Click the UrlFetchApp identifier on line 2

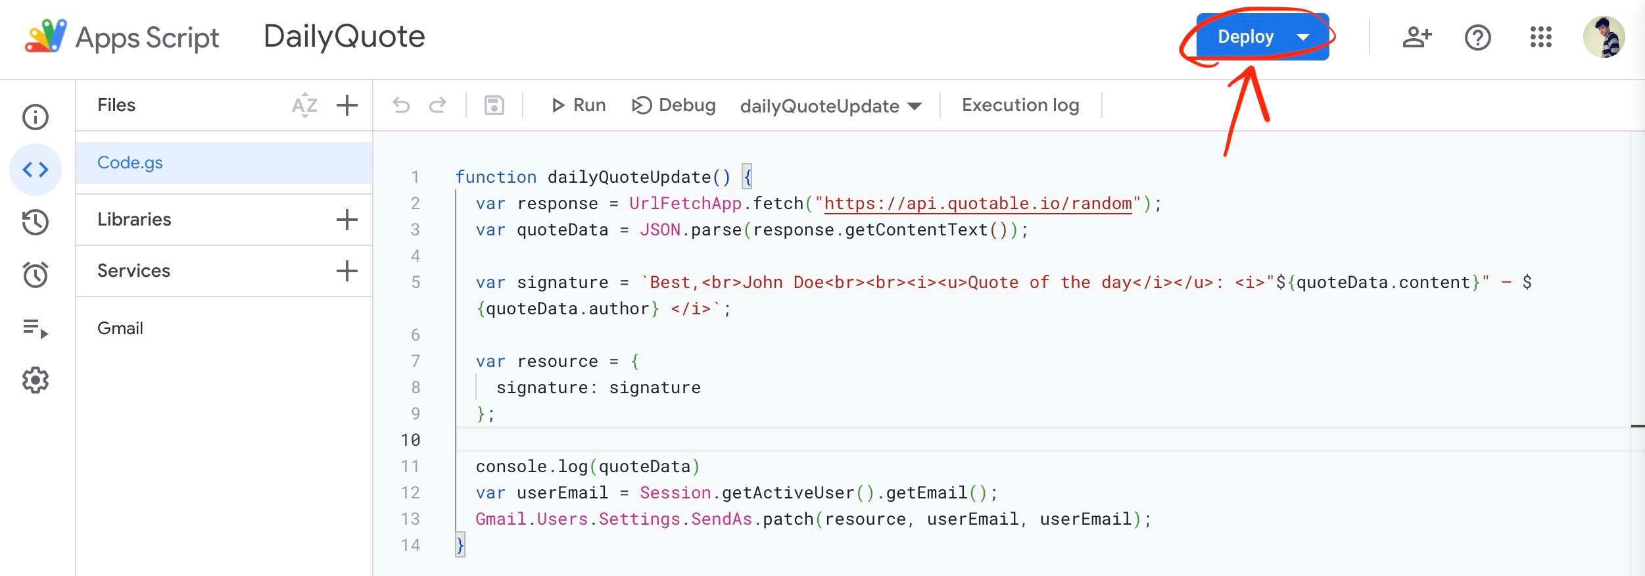click(x=685, y=203)
